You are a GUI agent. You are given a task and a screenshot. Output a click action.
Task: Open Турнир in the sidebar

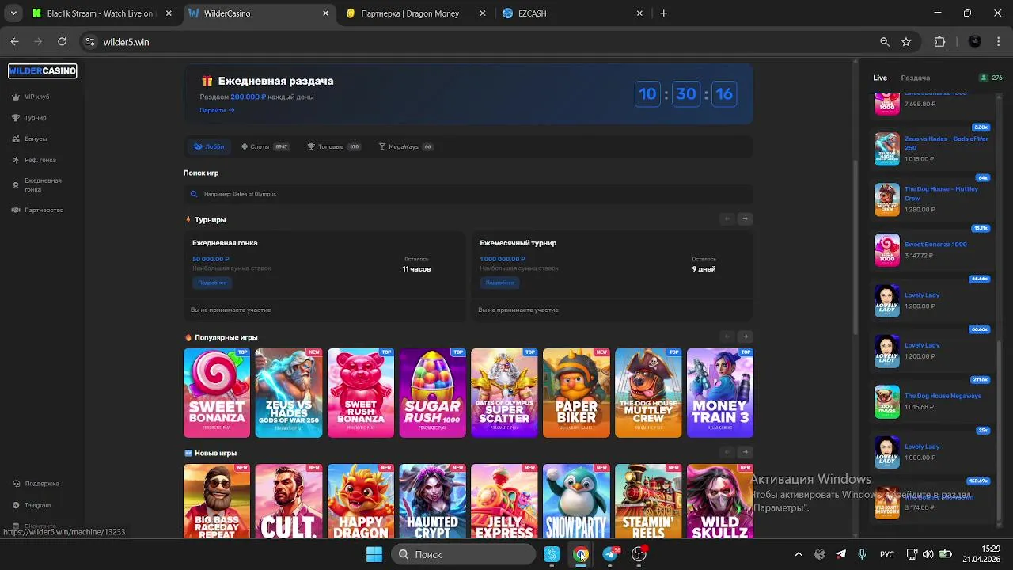click(x=30, y=118)
